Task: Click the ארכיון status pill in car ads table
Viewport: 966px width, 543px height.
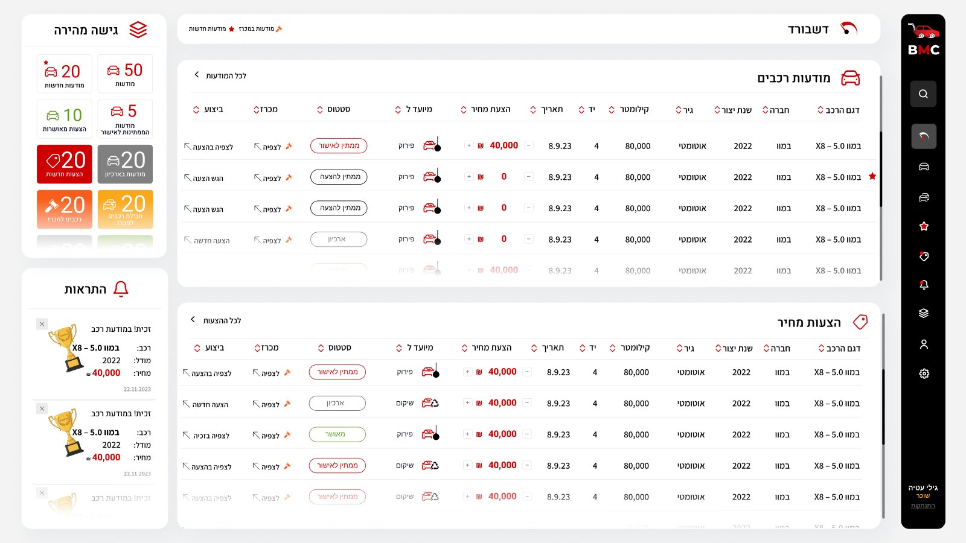Action: [x=339, y=240]
